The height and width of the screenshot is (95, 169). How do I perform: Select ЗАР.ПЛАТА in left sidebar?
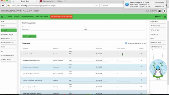pos(9,30)
